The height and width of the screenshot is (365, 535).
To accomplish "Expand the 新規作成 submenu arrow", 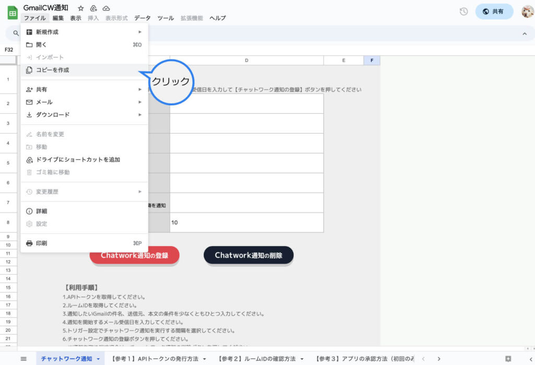I will click(x=140, y=32).
